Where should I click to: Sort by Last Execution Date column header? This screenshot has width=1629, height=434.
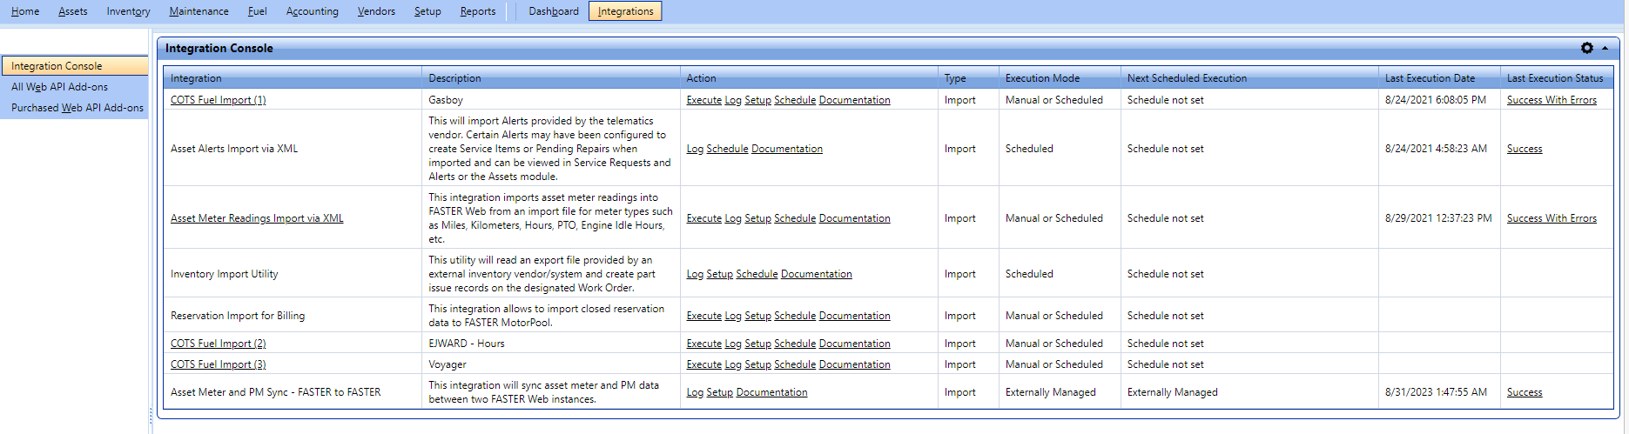tap(1430, 78)
